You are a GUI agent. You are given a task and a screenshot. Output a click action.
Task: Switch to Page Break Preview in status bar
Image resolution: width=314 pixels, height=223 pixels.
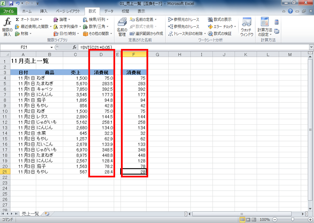coord(254,220)
